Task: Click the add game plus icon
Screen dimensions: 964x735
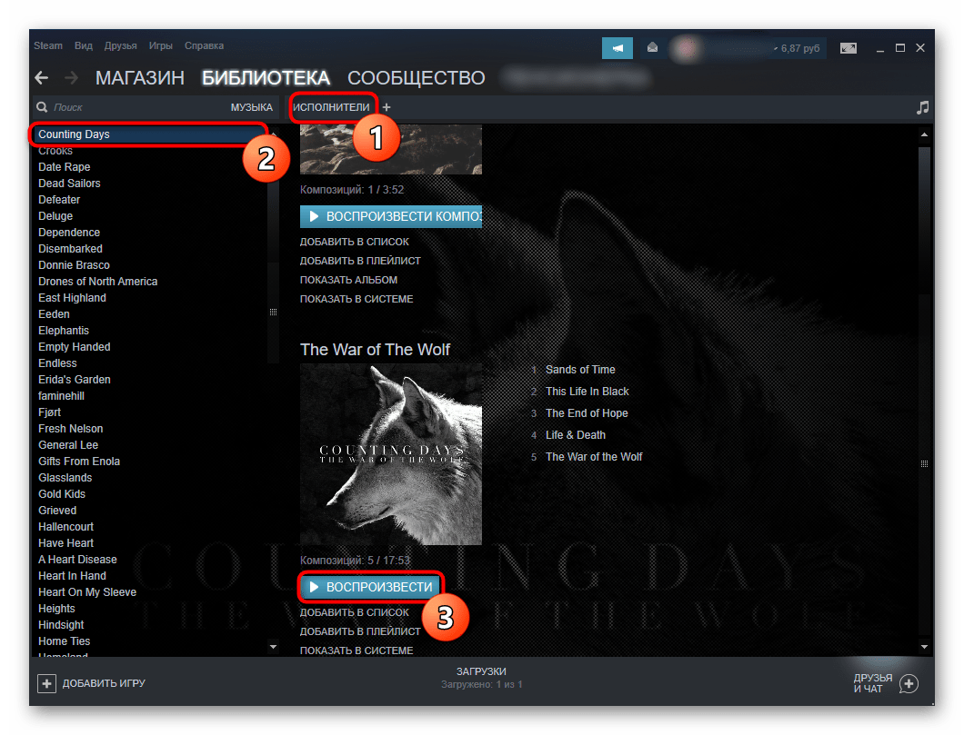Action: 46,683
